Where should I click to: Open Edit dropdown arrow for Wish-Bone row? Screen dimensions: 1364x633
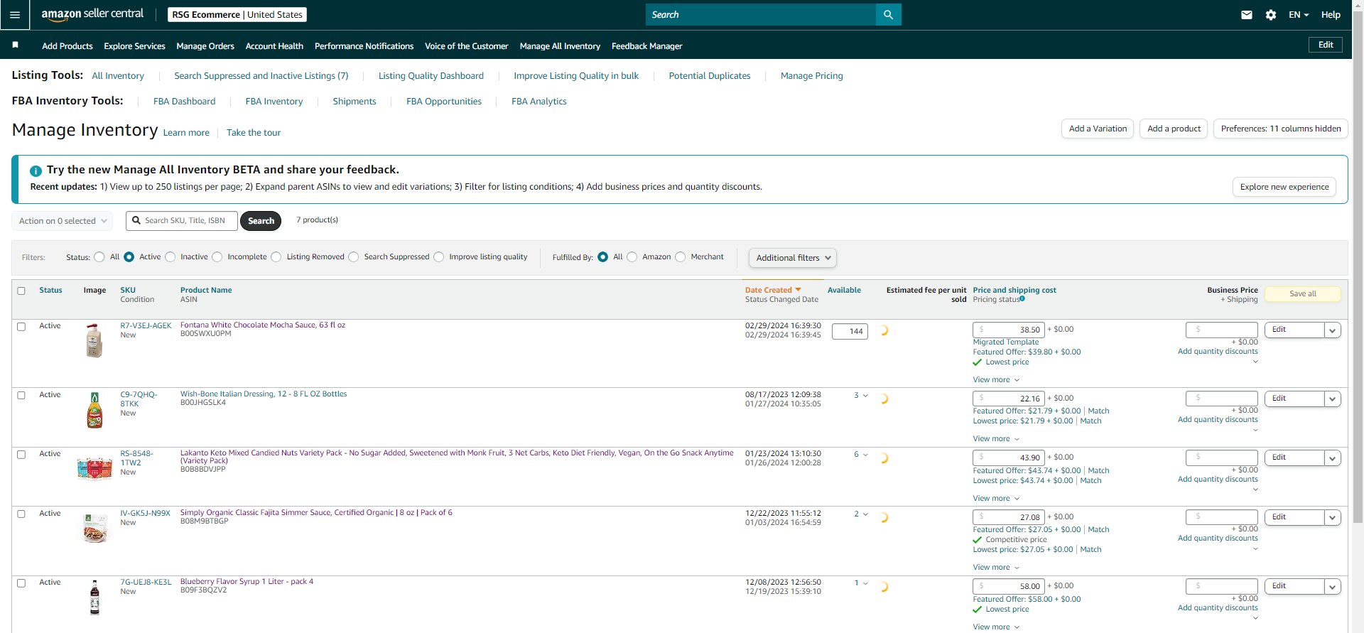click(1333, 399)
